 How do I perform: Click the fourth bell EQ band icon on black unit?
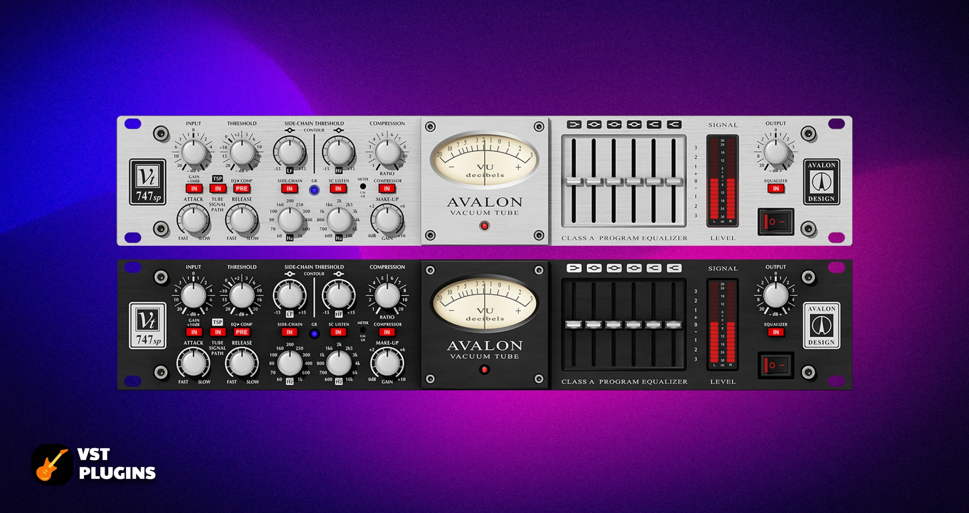pyautogui.click(x=634, y=268)
